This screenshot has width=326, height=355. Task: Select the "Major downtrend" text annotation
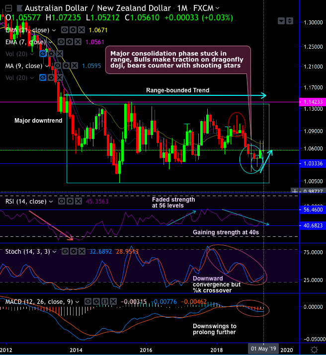(x=38, y=121)
